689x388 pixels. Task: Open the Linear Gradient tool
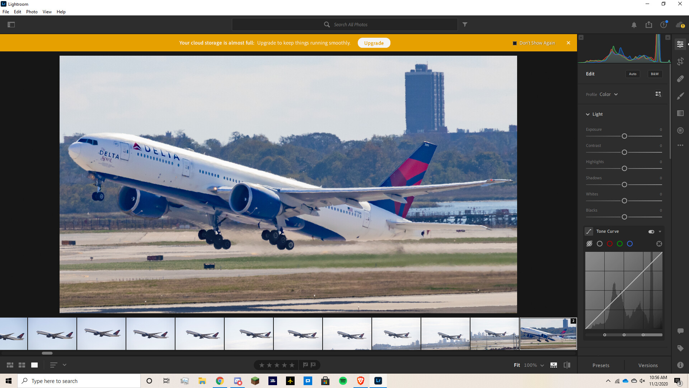point(680,113)
